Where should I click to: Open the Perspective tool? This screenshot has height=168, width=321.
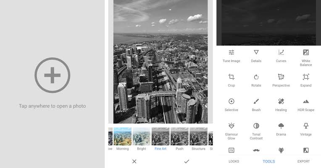coord(281,80)
